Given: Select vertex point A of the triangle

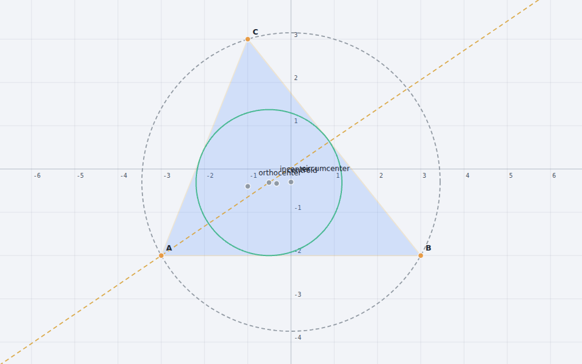Looking at the screenshot, I should tap(161, 255).
